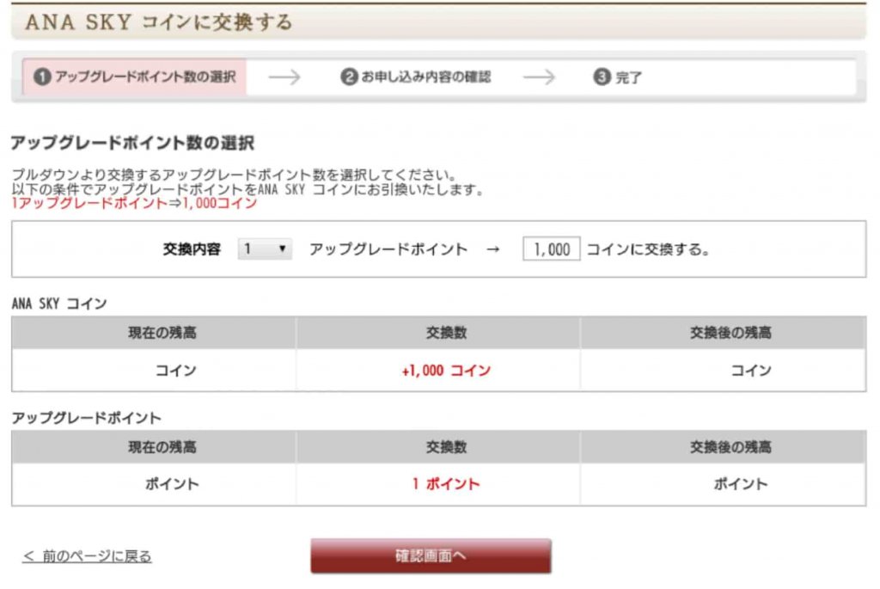Go back via 前のページに戻る link
Viewport: 880px width, 589px height.
pos(87,555)
